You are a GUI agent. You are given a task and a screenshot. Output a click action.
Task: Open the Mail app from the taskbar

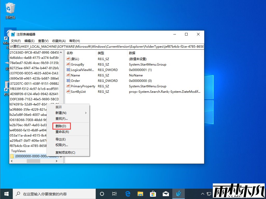(166, 194)
